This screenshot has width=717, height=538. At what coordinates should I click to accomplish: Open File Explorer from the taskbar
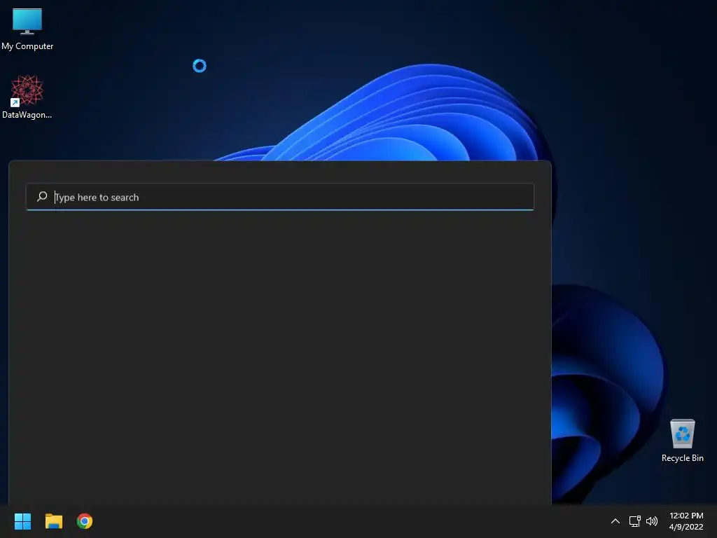tap(53, 521)
